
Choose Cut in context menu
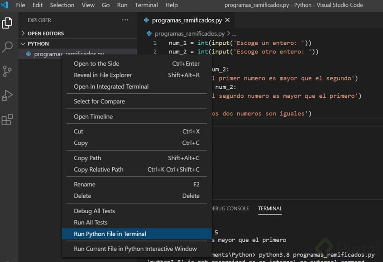[x=137, y=132]
